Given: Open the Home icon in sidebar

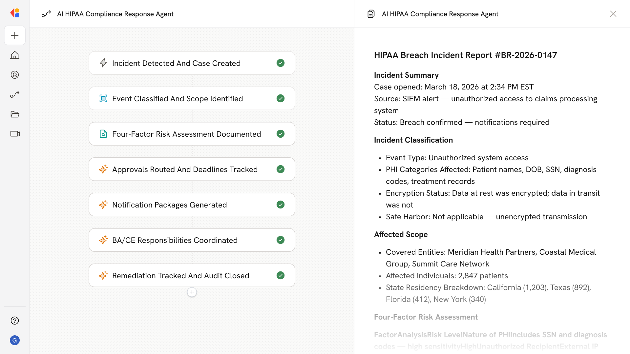Looking at the screenshot, I should click(15, 55).
